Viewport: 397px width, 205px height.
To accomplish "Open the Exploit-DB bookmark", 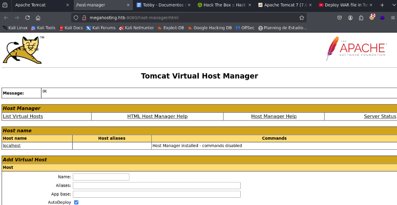I will (x=170, y=28).
